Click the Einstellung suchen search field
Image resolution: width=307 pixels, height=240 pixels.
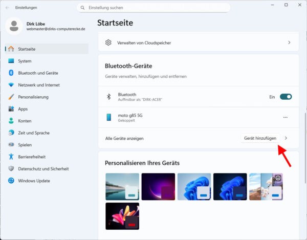(x=153, y=8)
